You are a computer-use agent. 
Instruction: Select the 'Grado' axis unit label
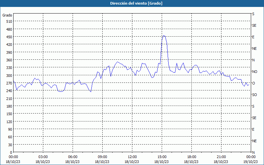point(7,15)
